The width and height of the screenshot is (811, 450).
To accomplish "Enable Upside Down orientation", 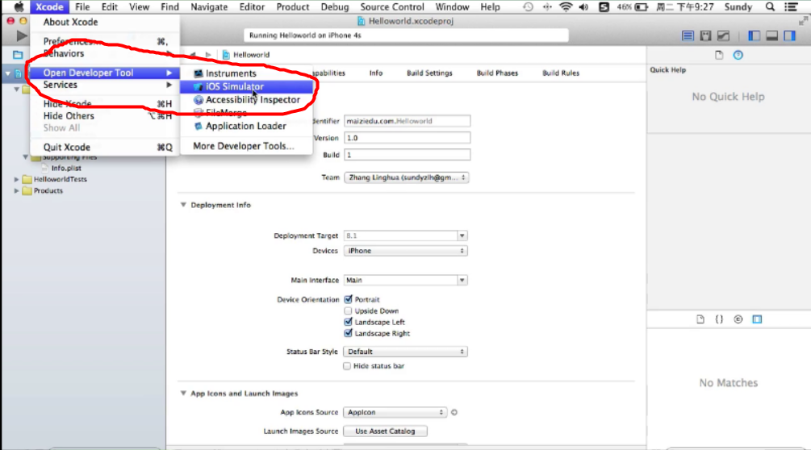I will [x=348, y=310].
